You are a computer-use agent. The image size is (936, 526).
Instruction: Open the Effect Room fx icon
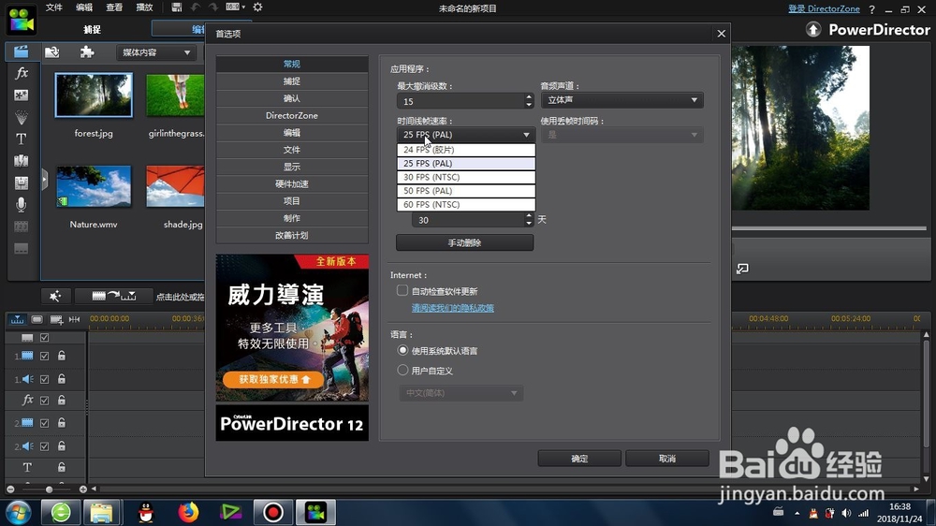pos(22,73)
